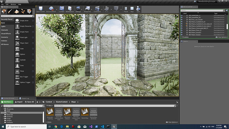Click the Blueprints toolbar icon
This screenshot has height=129, width=229.
tap(87, 9)
